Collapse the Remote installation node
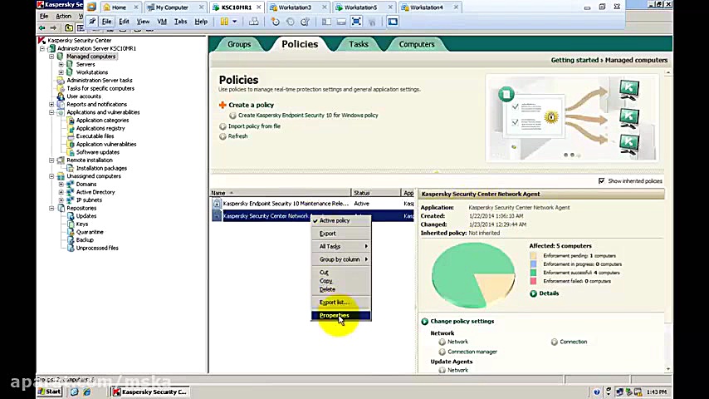Viewport: 709px width, 399px height. click(51, 160)
